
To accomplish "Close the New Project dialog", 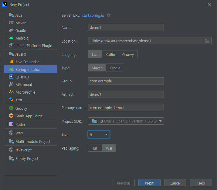I will [209, 5].
